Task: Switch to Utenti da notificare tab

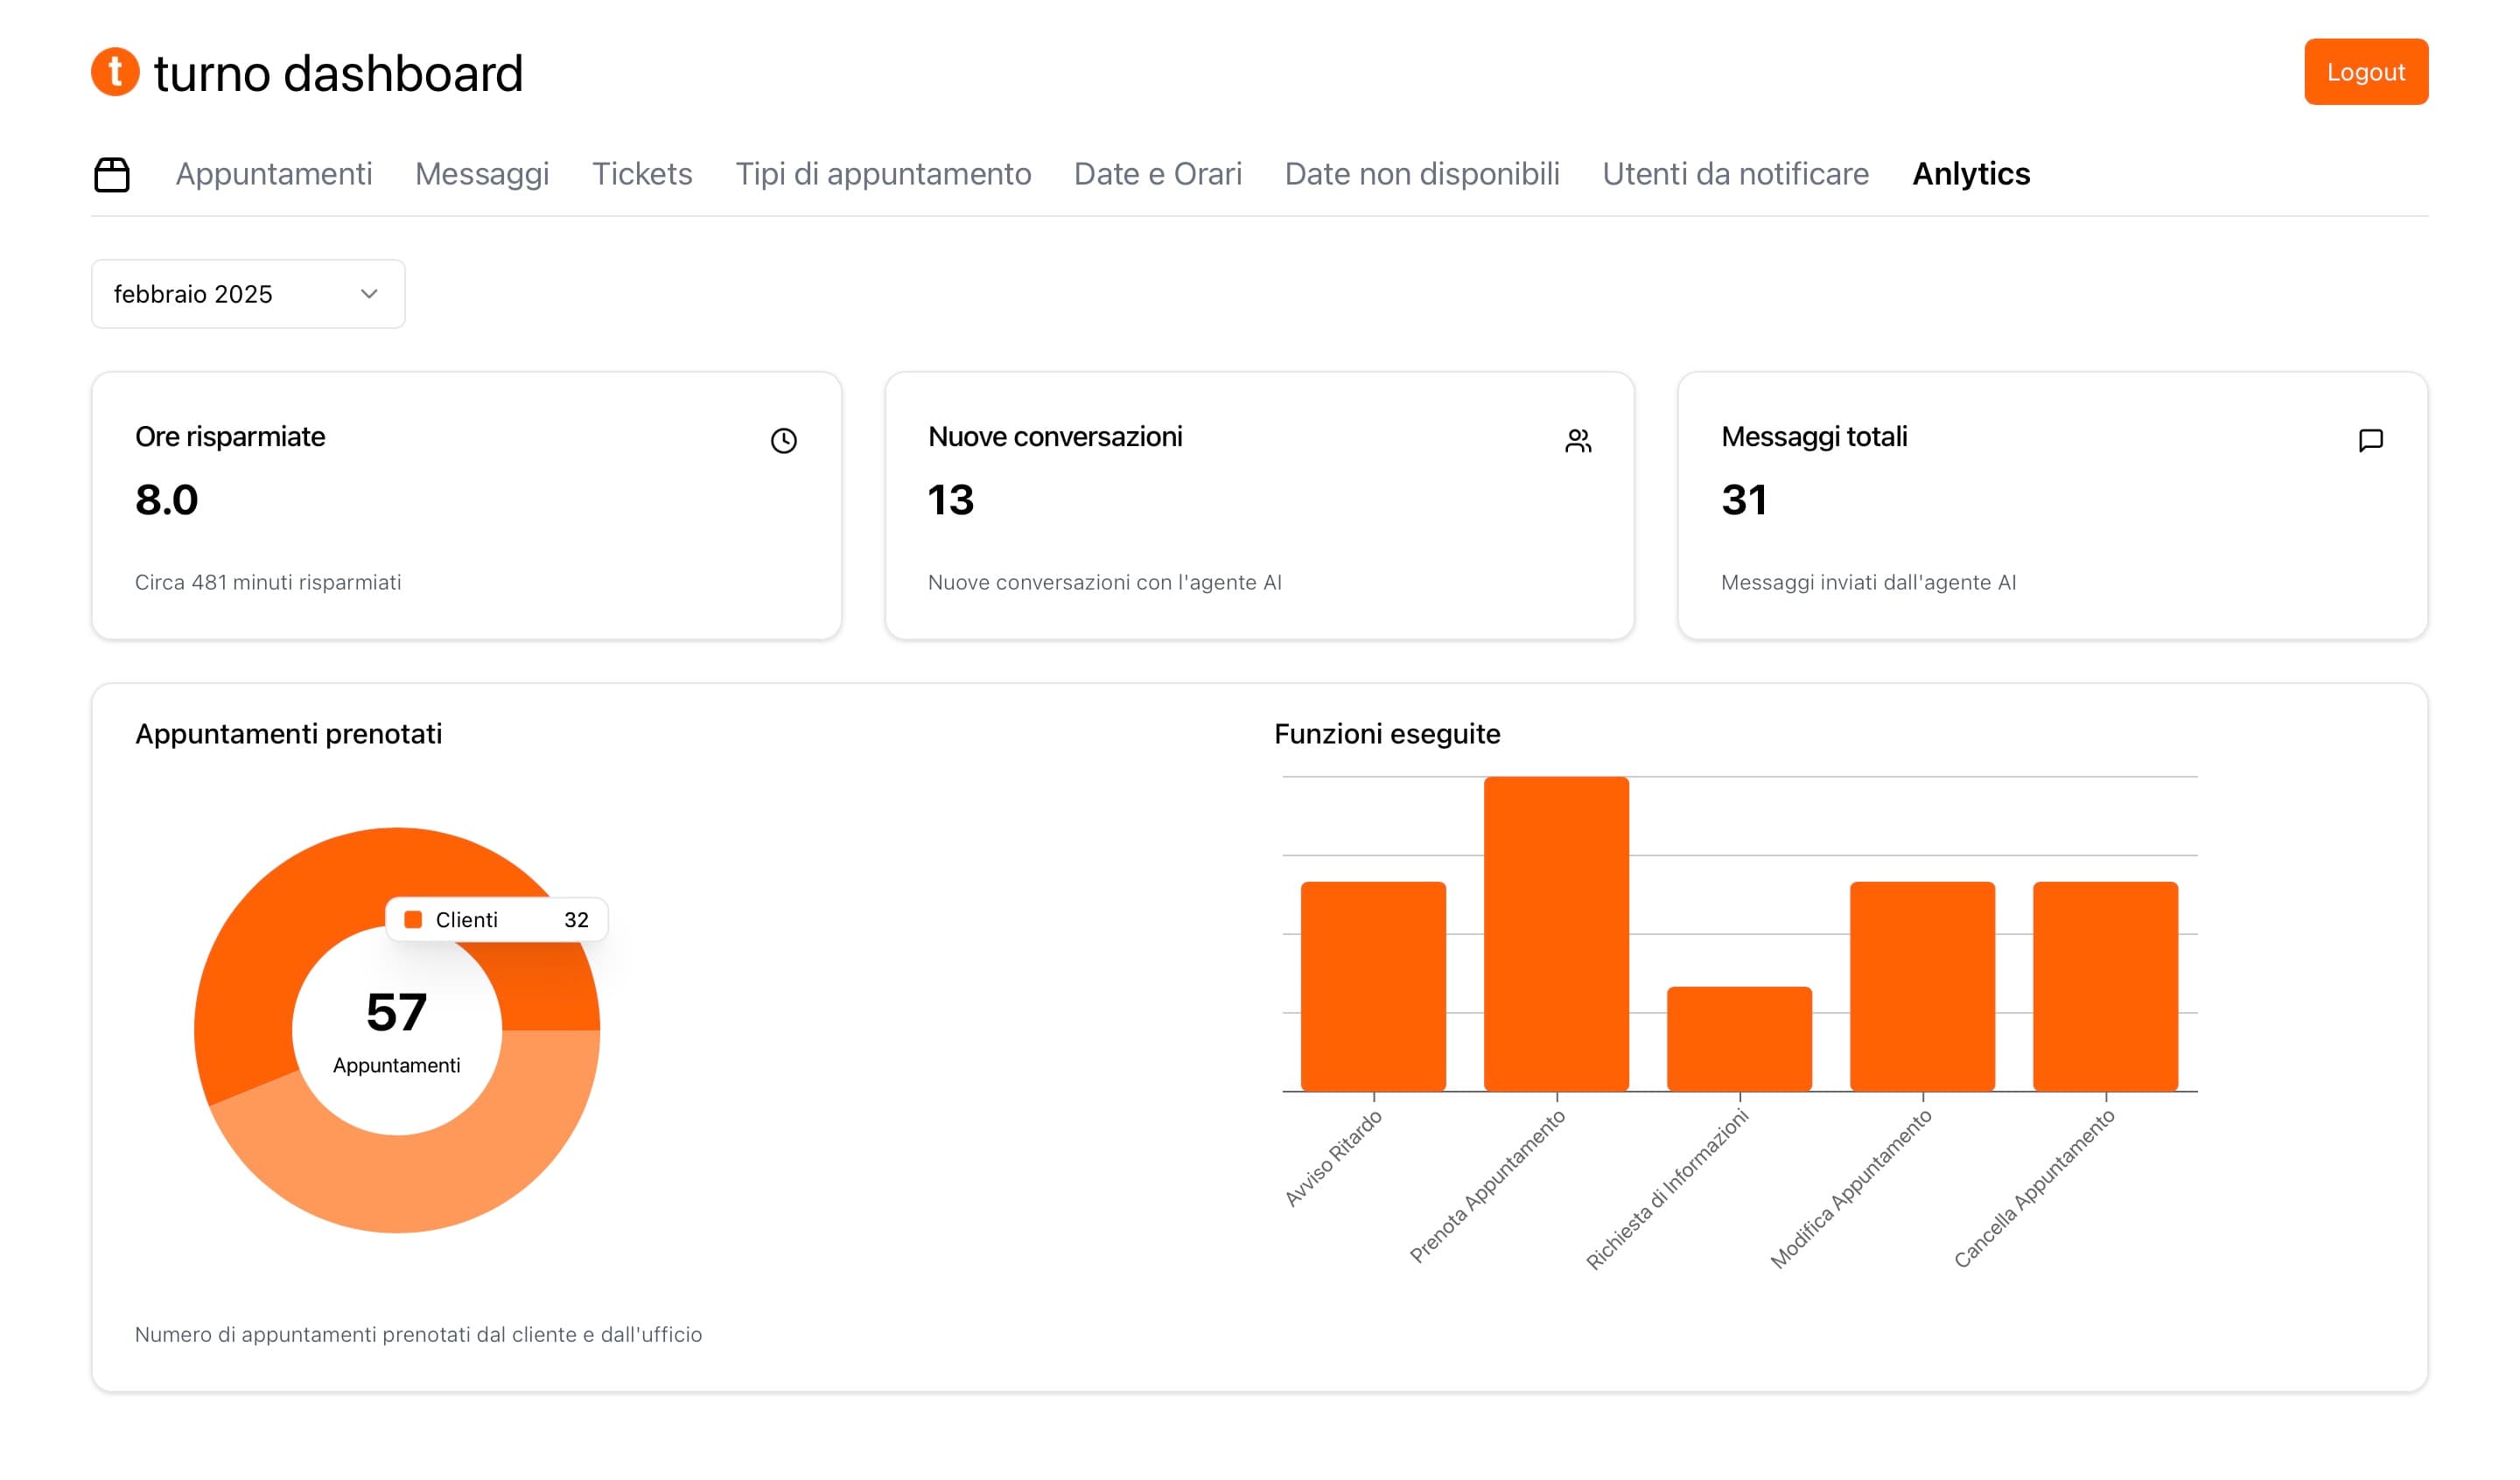Action: (1736, 174)
